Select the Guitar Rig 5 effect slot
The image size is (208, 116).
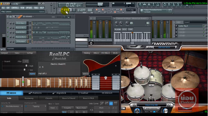190,26
